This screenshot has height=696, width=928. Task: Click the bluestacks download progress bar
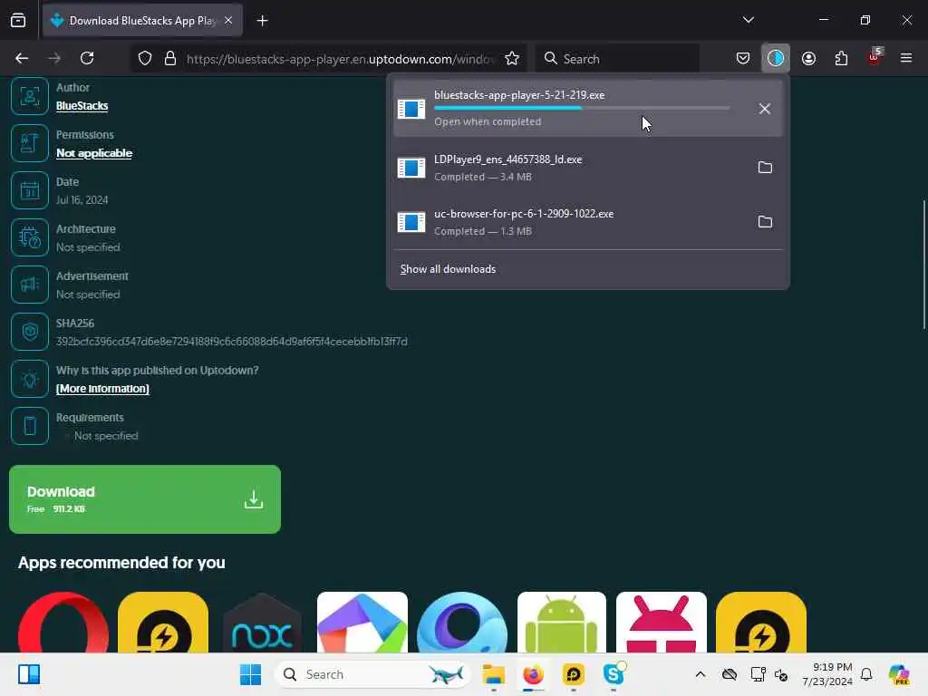click(582, 108)
